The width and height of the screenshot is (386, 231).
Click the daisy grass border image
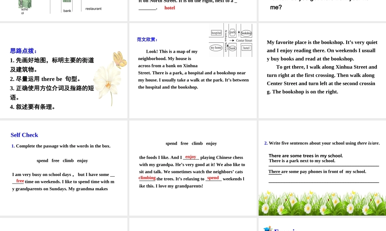[x=322, y=203]
